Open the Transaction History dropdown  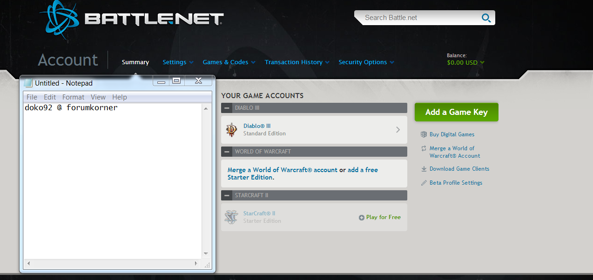[x=297, y=62]
